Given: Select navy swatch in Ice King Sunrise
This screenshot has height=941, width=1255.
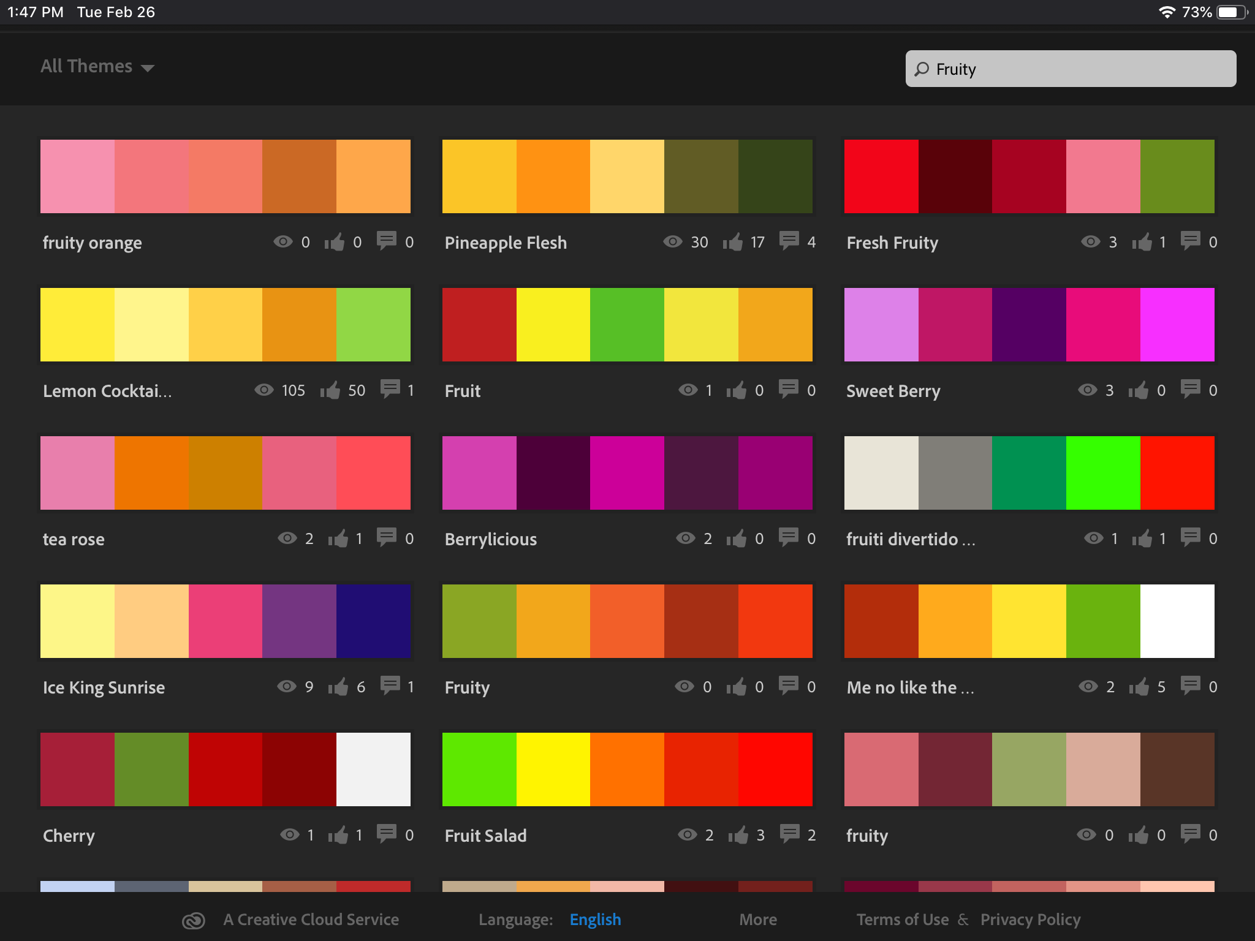Looking at the screenshot, I should [373, 621].
